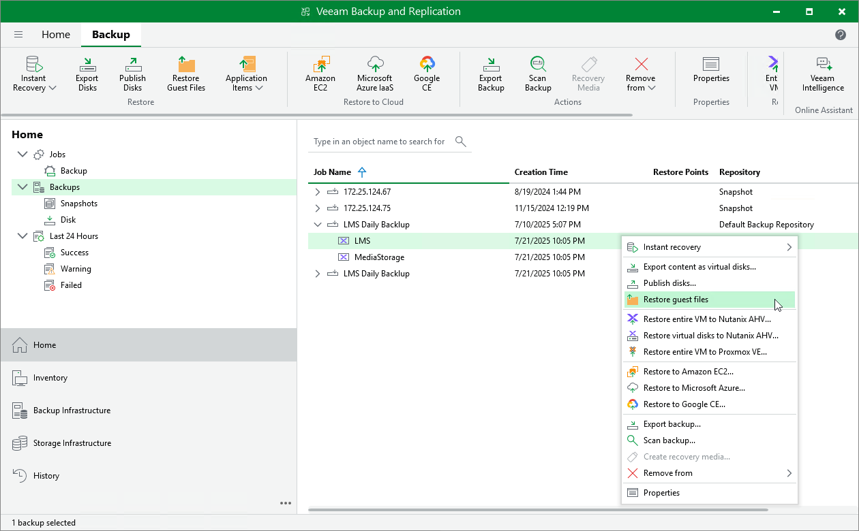Open the help question mark icon
The image size is (859, 531).
click(841, 35)
